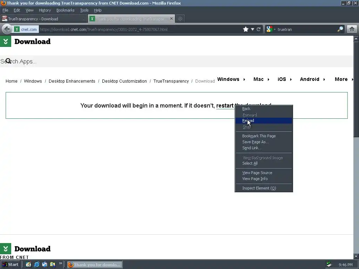359x269 pixels.
Task: Expand the iOS navigation menu
Action: tap(285, 79)
